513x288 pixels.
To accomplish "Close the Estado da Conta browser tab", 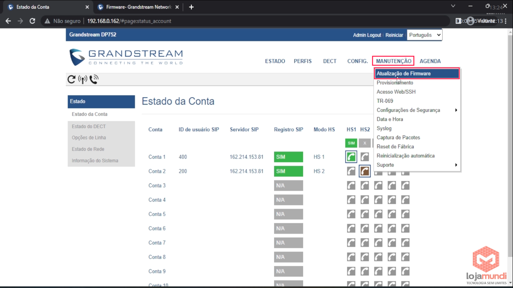I will pyautogui.click(x=87, y=7).
